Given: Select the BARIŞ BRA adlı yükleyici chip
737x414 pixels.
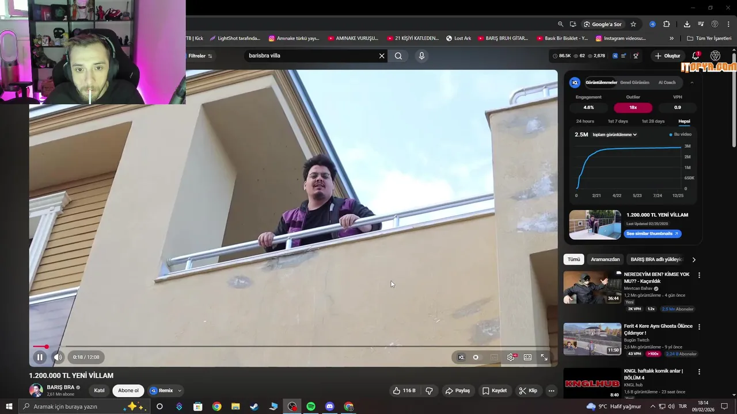Looking at the screenshot, I should coord(656,259).
